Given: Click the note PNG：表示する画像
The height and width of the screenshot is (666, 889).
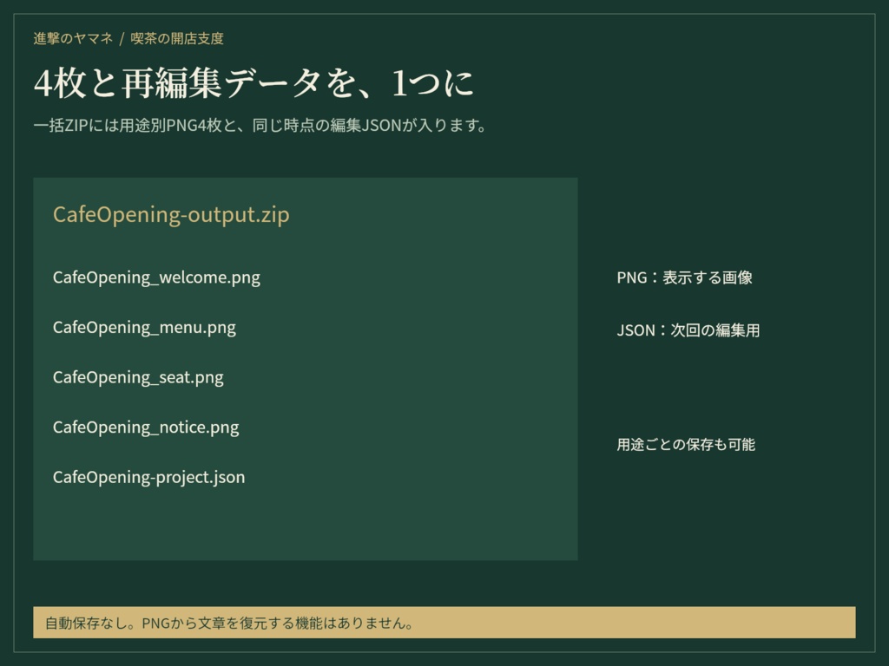Looking at the screenshot, I should coord(684,277).
